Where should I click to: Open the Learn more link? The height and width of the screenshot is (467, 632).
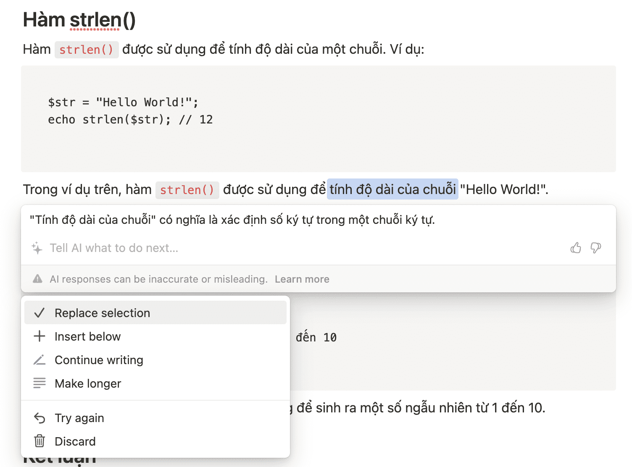302,279
